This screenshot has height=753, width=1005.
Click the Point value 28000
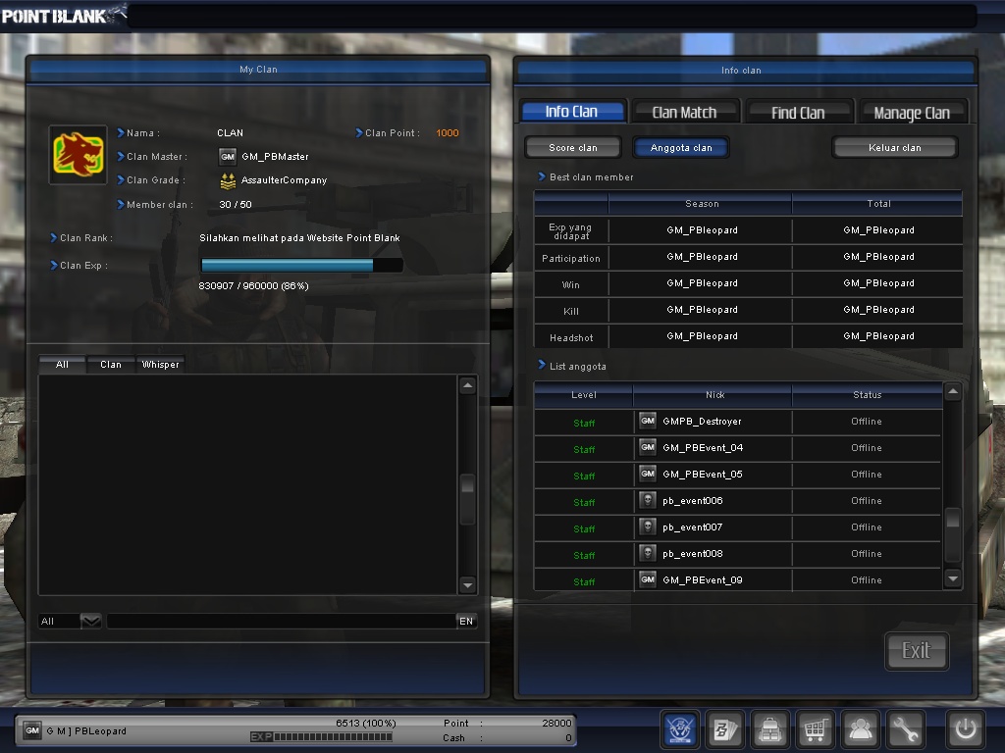(x=556, y=723)
